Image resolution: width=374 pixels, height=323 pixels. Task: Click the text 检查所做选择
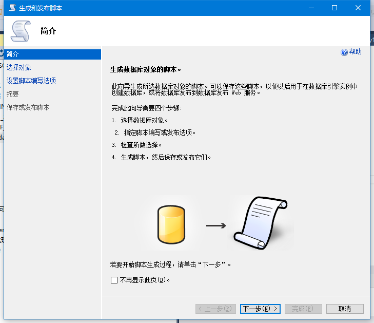coord(141,145)
